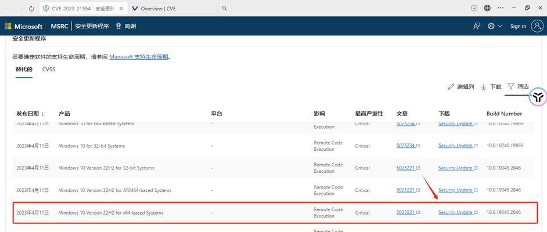
Task: Click the 最高严重性 column header
Action: (x=369, y=114)
